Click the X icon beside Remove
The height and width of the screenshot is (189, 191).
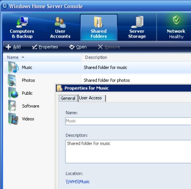click(x=100, y=47)
